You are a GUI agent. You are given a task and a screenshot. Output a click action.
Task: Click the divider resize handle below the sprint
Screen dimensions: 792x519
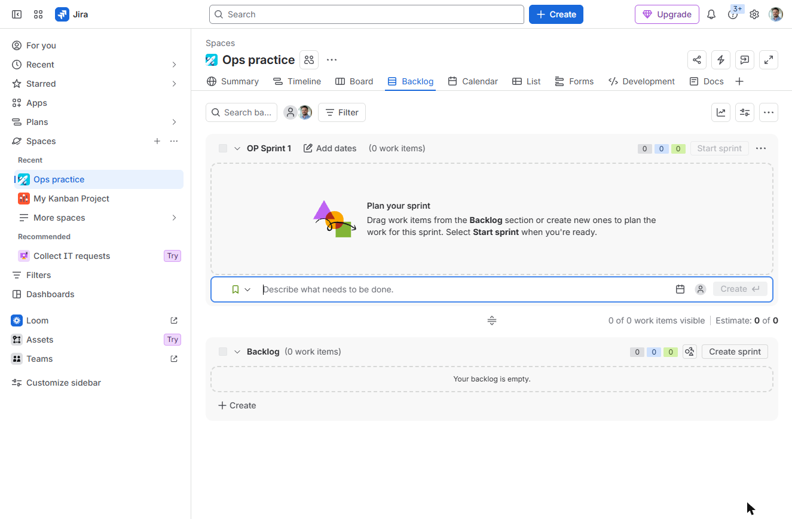(x=492, y=320)
